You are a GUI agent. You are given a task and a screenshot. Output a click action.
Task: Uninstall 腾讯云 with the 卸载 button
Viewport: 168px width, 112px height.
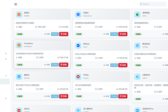[x=64, y=96]
